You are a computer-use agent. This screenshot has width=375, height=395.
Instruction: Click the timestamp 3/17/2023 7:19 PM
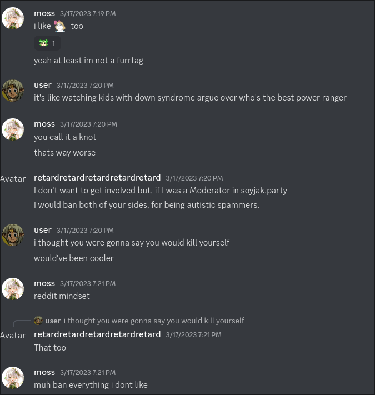(88, 13)
